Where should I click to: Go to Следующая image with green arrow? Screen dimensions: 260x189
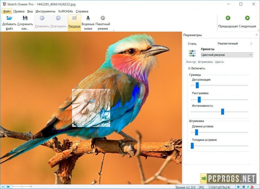[247, 18]
